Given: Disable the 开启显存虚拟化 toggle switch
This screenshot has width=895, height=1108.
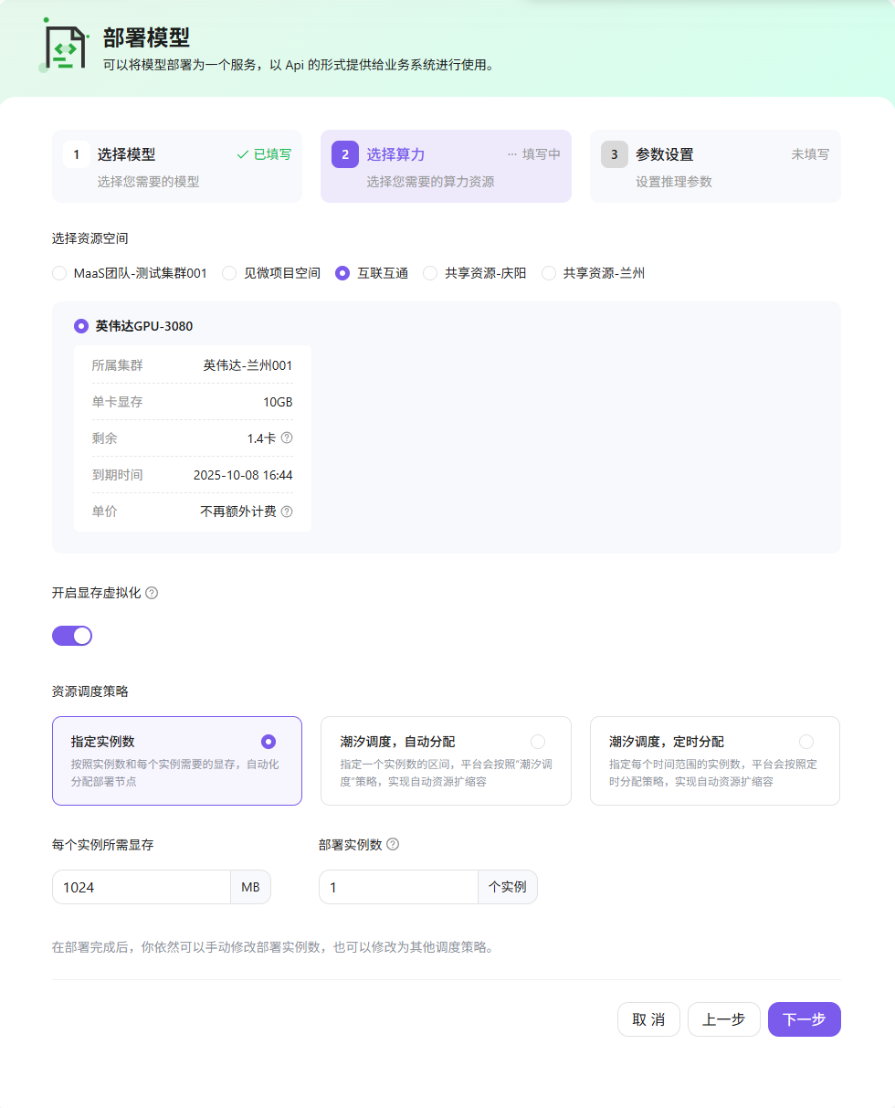Looking at the screenshot, I should pyautogui.click(x=72, y=635).
